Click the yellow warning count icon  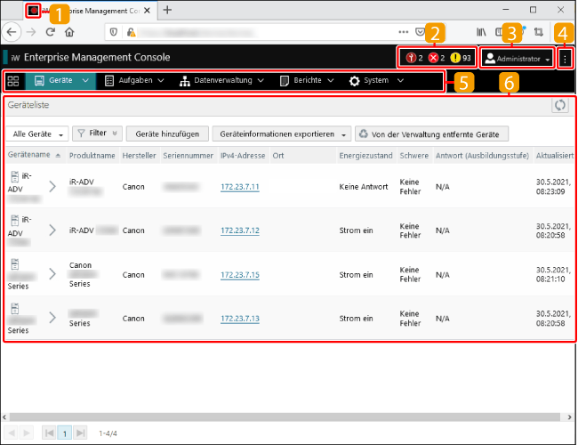pyautogui.click(x=454, y=58)
